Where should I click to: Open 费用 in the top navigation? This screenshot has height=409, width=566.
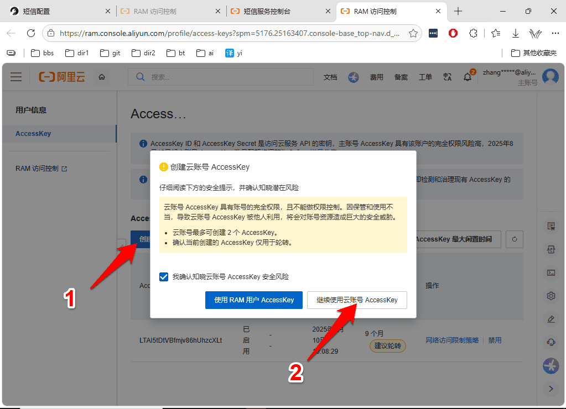click(x=376, y=77)
